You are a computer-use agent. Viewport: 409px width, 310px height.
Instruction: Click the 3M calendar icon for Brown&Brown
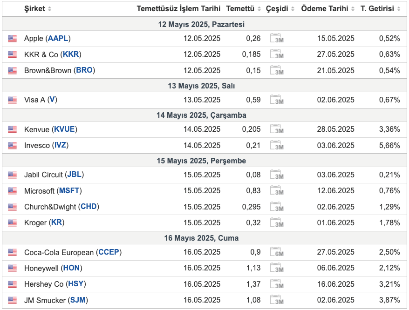click(277, 70)
